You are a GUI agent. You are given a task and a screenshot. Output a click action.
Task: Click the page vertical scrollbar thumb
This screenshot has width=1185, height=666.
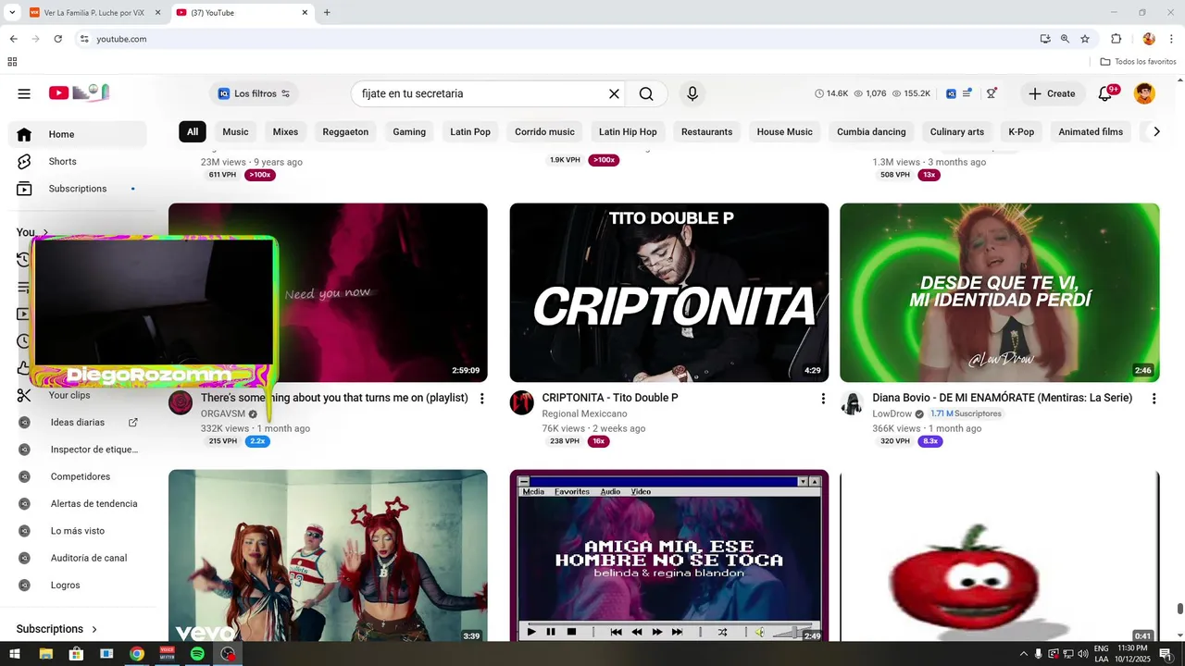(1179, 608)
